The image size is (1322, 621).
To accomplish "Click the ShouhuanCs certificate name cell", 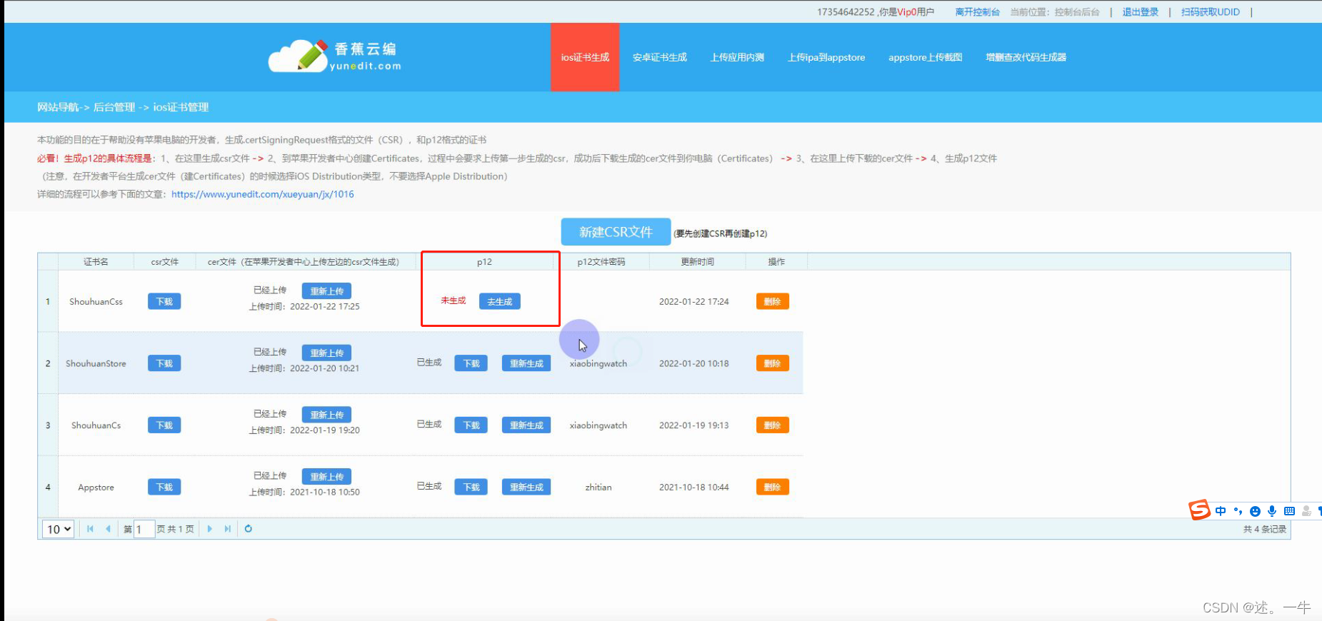I will pyautogui.click(x=96, y=425).
